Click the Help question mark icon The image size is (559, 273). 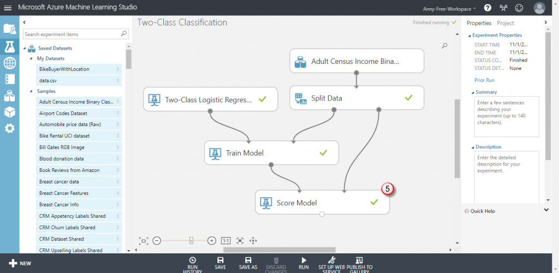pos(487,8)
